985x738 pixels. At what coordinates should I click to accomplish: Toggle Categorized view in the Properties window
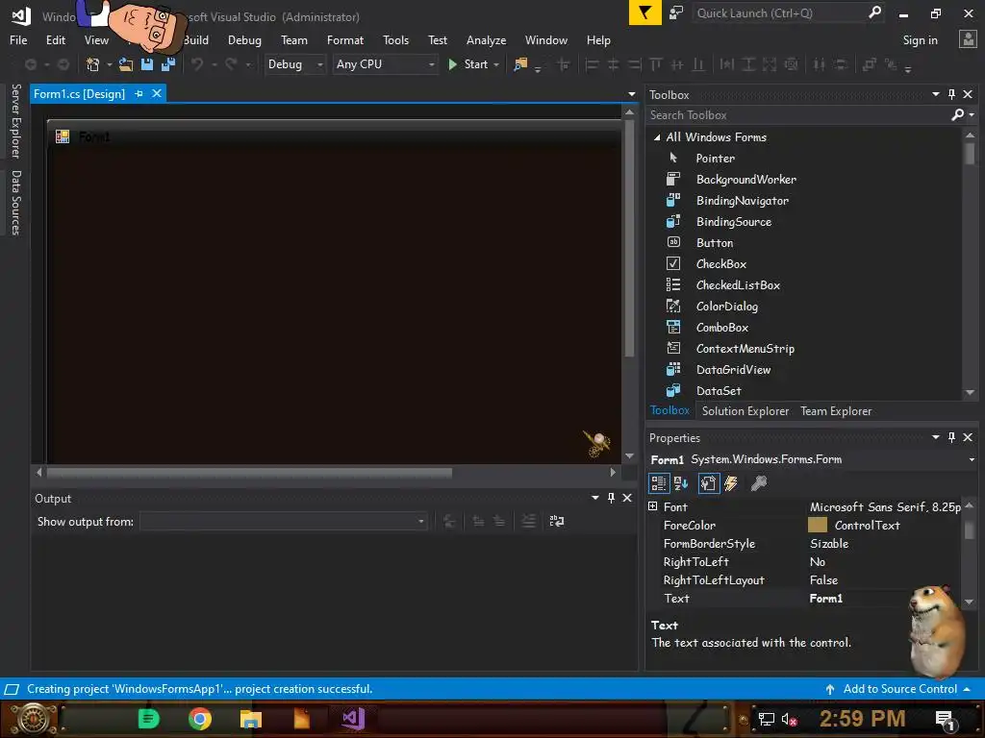658,483
